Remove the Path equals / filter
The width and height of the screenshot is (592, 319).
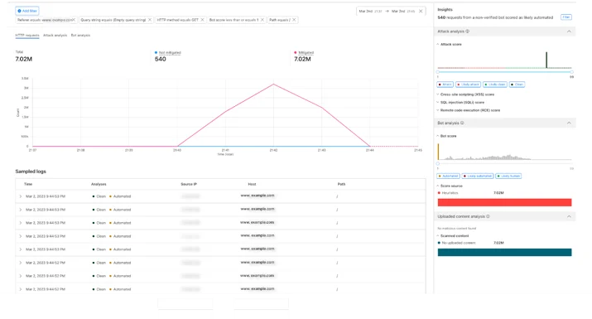pyautogui.click(x=294, y=20)
